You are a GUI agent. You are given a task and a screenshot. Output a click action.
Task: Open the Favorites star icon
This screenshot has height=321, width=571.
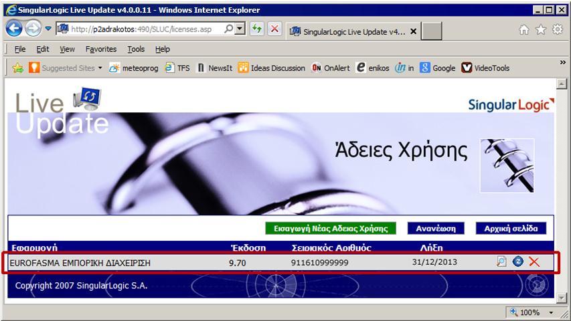(x=541, y=29)
